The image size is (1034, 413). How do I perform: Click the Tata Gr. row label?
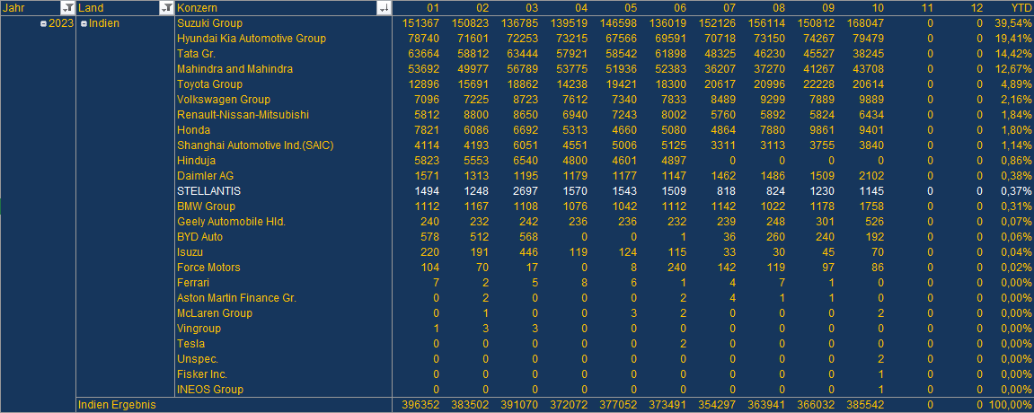(x=197, y=53)
